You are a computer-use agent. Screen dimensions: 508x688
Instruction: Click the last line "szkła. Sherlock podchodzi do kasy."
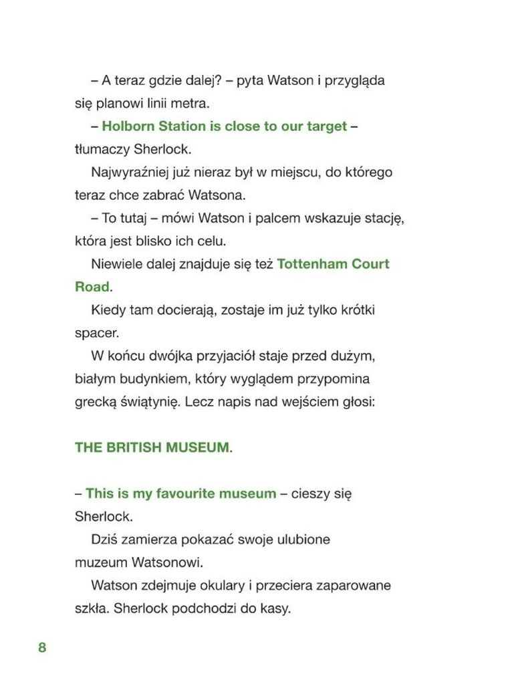click(182, 608)
